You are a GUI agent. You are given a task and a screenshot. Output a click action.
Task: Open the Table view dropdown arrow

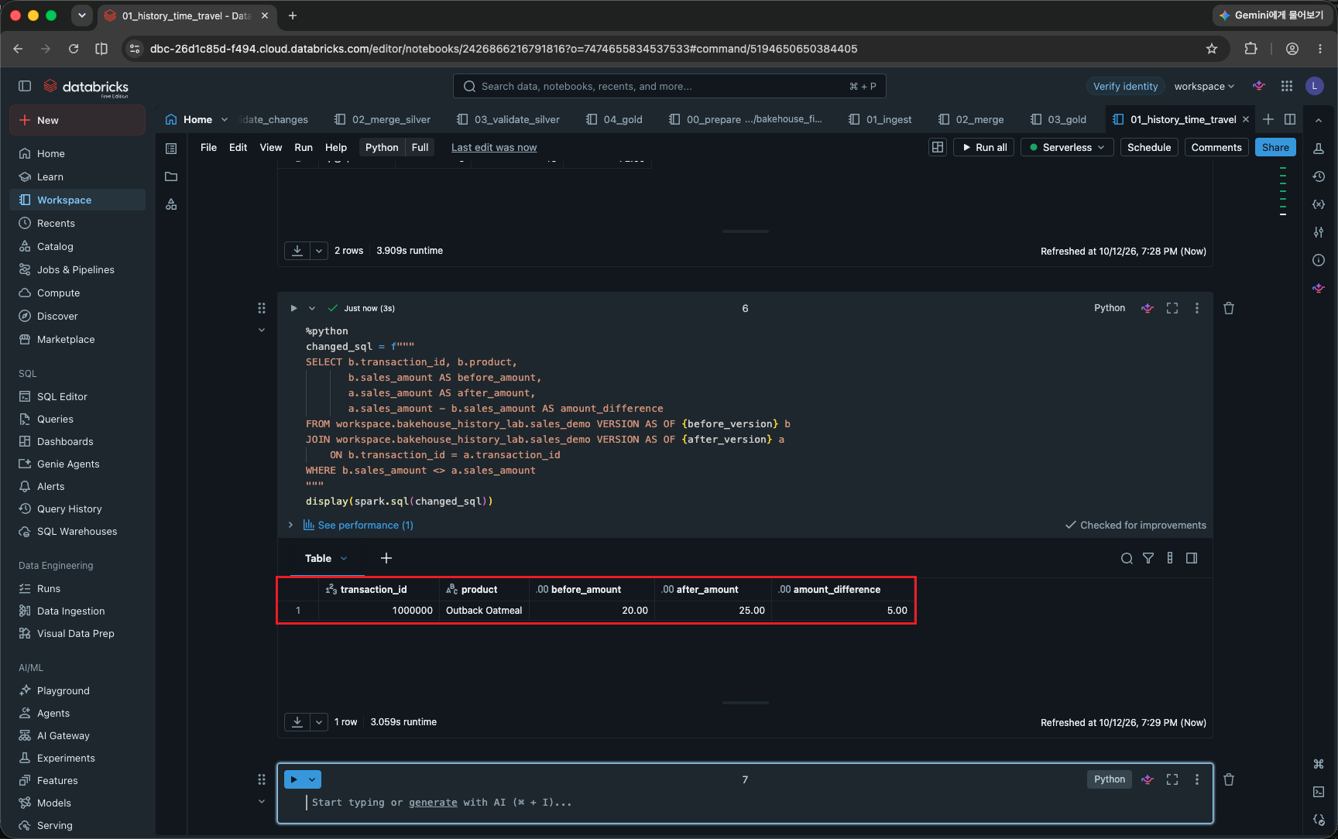coord(344,558)
